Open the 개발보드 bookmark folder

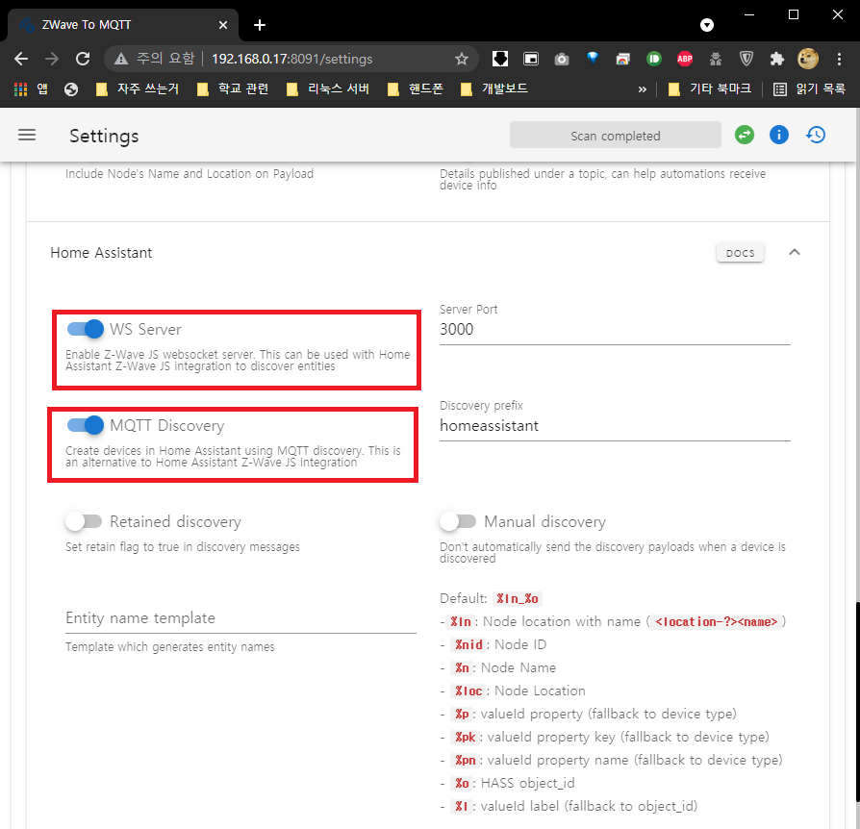coord(494,88)
